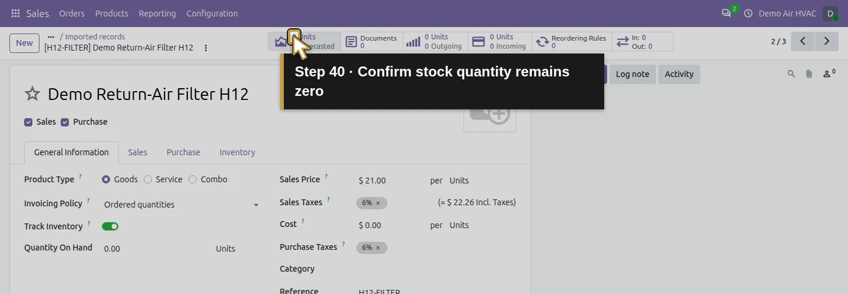Switch to the Inventory tab
848x294 pixels.
click(x=237, y=152)
